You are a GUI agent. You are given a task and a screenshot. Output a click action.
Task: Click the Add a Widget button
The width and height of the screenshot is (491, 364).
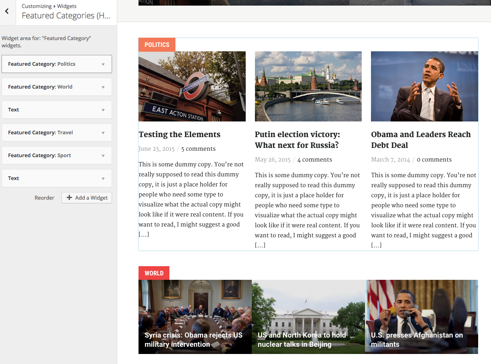click(x=87, y=198)
